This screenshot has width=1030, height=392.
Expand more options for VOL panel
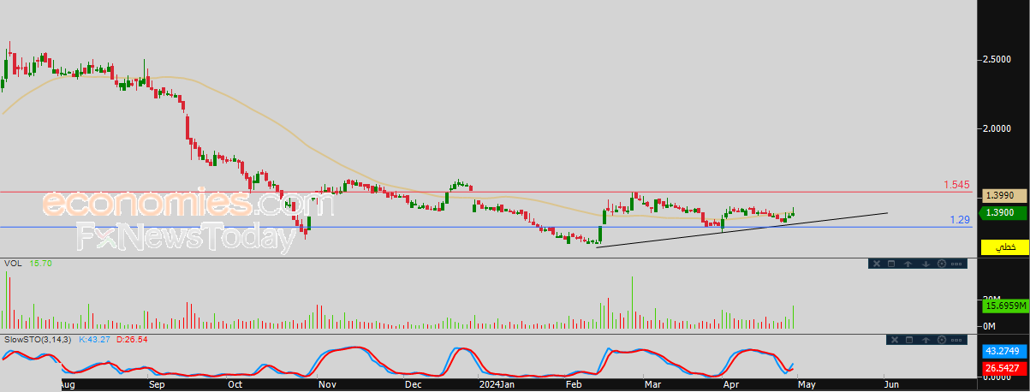pos(956,264)
